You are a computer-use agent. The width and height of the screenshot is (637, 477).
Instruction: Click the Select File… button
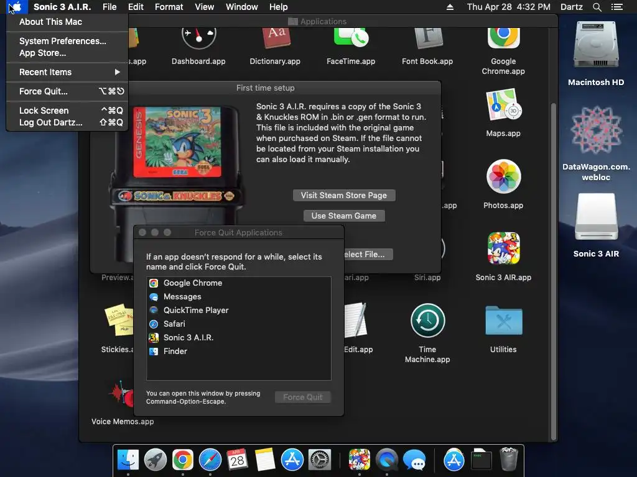pos(368,254)
